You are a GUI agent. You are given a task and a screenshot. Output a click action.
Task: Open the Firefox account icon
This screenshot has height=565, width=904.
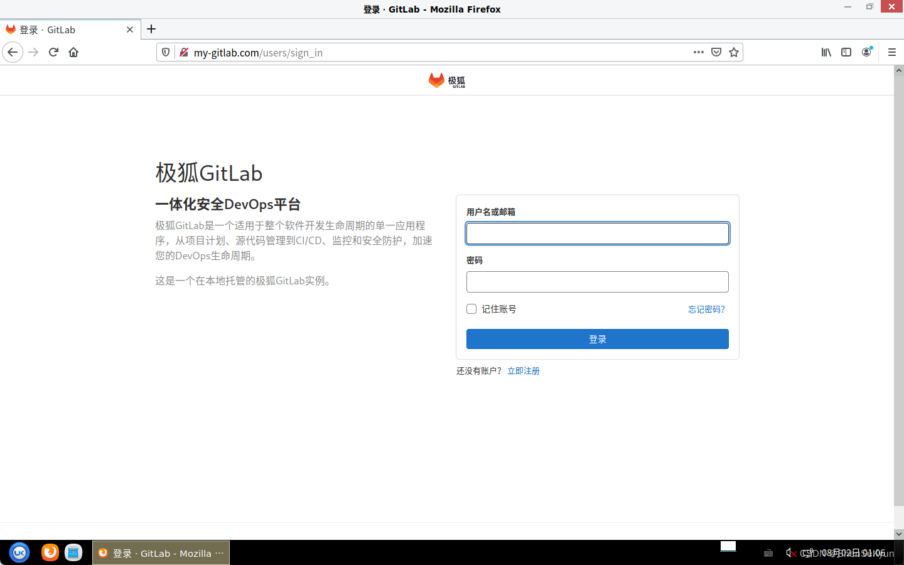[x=867, y=52]
